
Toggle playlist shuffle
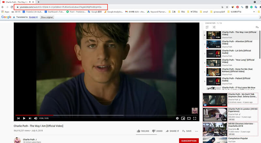click(214, 27)
